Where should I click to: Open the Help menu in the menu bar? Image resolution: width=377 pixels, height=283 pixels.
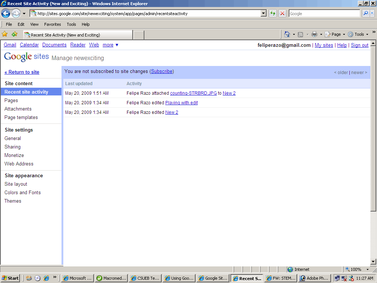[x=85, y=24]
